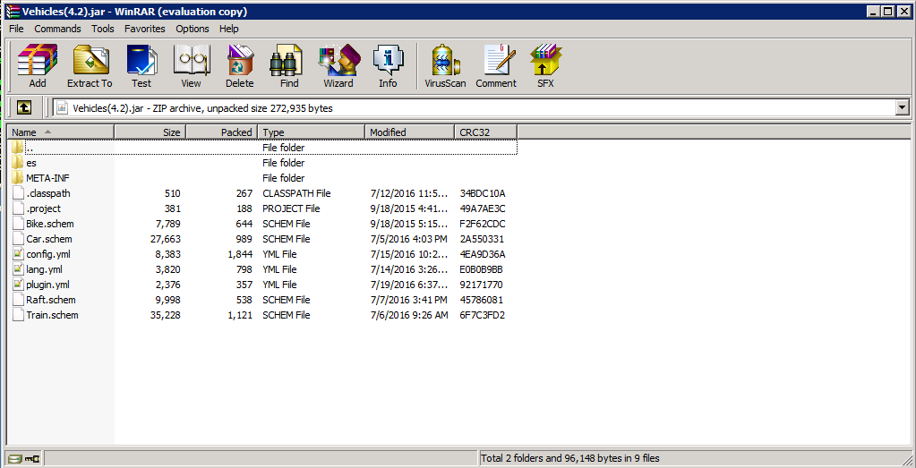Click the Add archive toolbar icon

coord(38,60)
